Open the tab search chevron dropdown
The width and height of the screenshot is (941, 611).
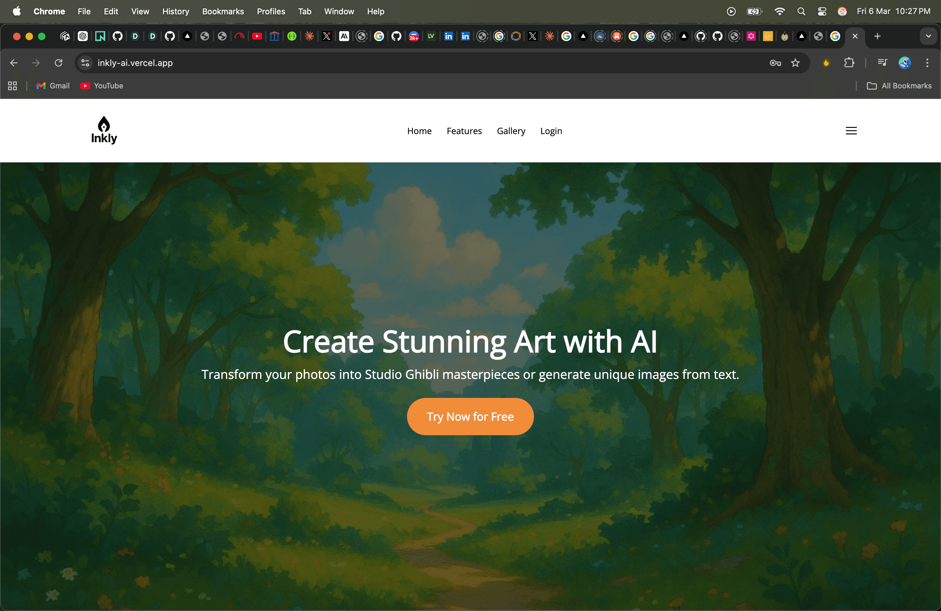tap(928, 36)
